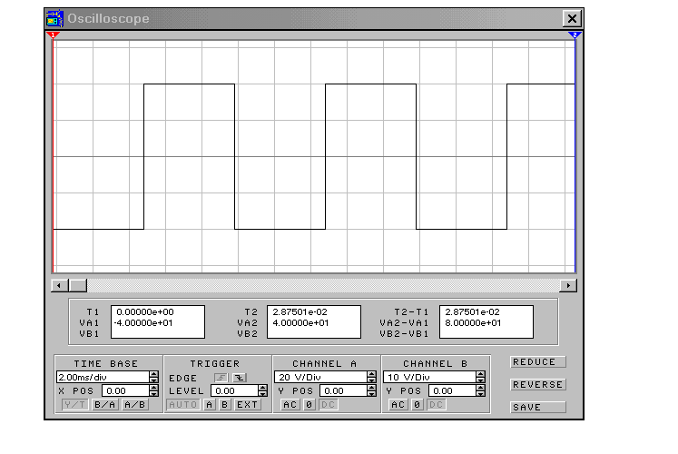Set trigger source to channel A
The width and height of the screenshot is (678, 454).
(x=210, y=405)
